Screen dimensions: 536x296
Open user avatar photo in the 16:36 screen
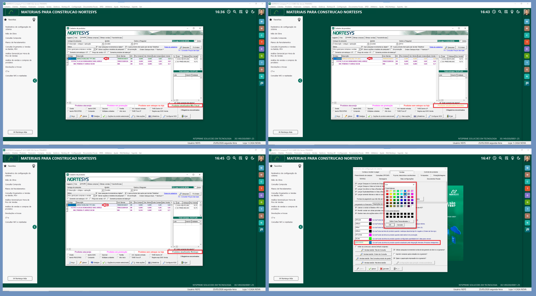tap(261, 12)
